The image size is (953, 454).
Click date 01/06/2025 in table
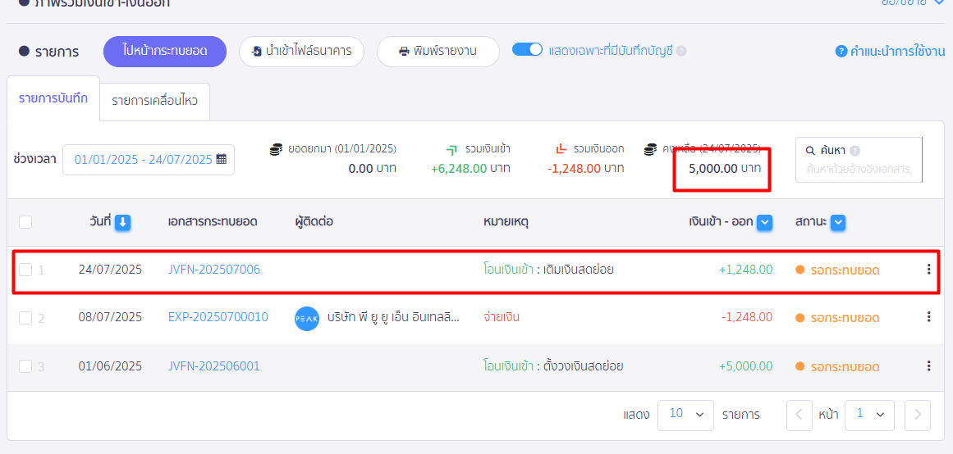pos(110,366)
